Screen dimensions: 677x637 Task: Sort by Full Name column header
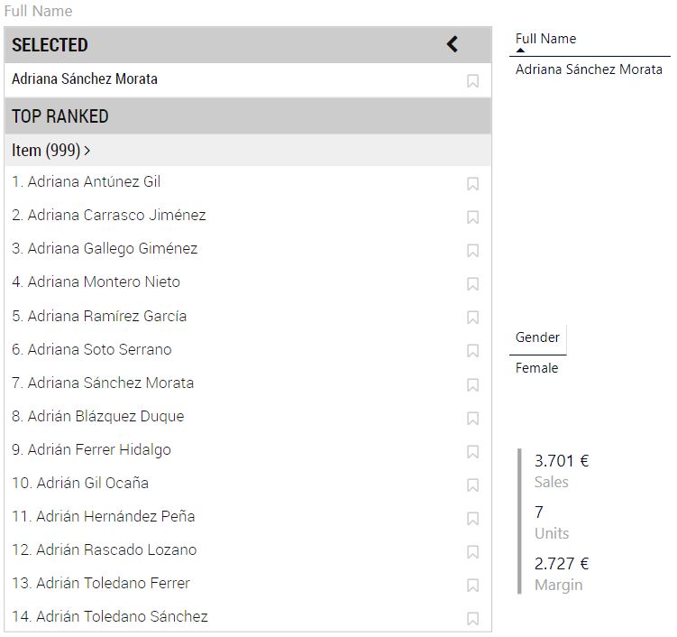click(545, 39)
